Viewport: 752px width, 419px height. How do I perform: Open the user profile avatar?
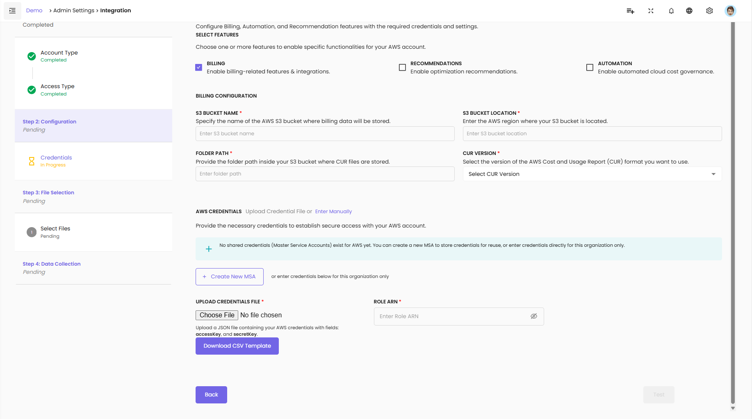(x=730, y=11)
